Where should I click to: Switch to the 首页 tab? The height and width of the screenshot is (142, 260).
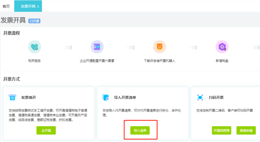[x=6, y=6]
